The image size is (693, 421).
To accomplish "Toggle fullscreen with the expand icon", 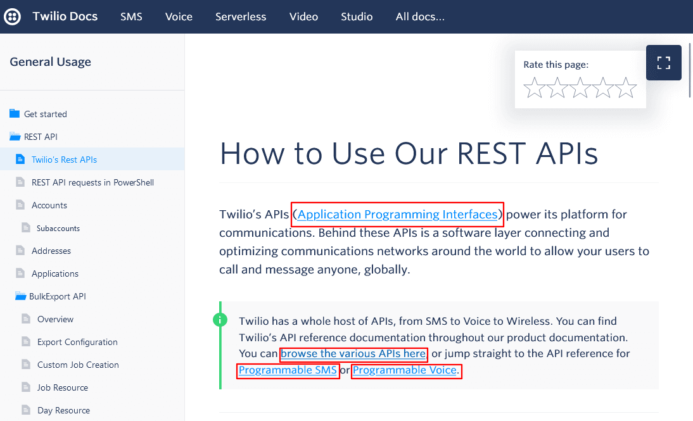I will (x=663, y=63).
